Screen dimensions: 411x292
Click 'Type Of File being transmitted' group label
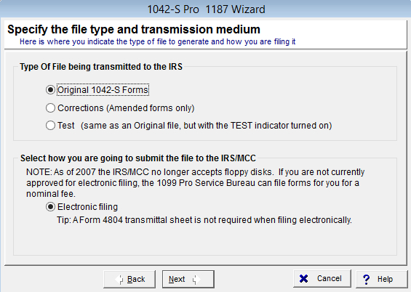click(x=101, y=67)
